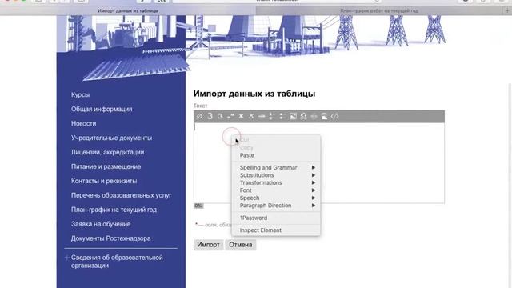This screenshot has height=288, width=512.
Task: Open the Paragraph Direction submenu
Action: click(276, 206)
